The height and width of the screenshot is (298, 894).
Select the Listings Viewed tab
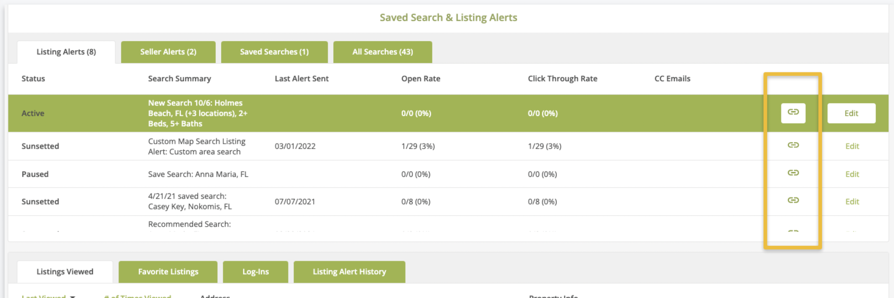click(65, 272)
